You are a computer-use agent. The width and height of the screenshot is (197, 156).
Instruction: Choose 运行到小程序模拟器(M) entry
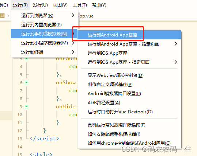pos(44,43)
